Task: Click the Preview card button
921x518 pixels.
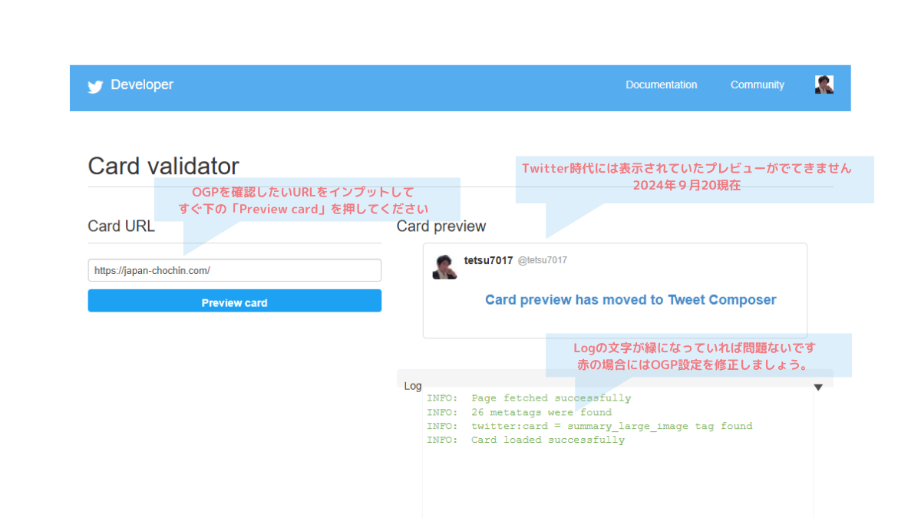Action: [x=235, y=301]
